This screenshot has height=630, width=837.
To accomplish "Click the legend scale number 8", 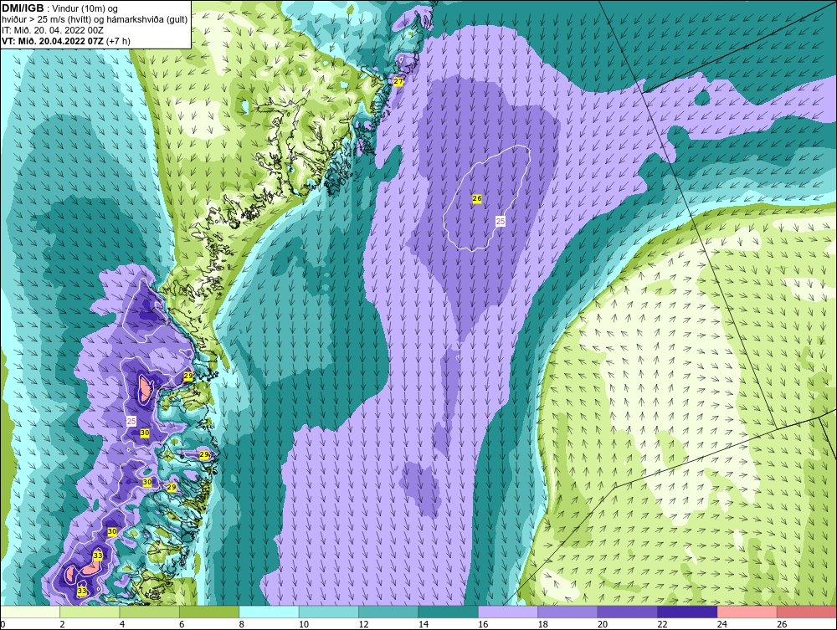I will (x=242, y=624).
